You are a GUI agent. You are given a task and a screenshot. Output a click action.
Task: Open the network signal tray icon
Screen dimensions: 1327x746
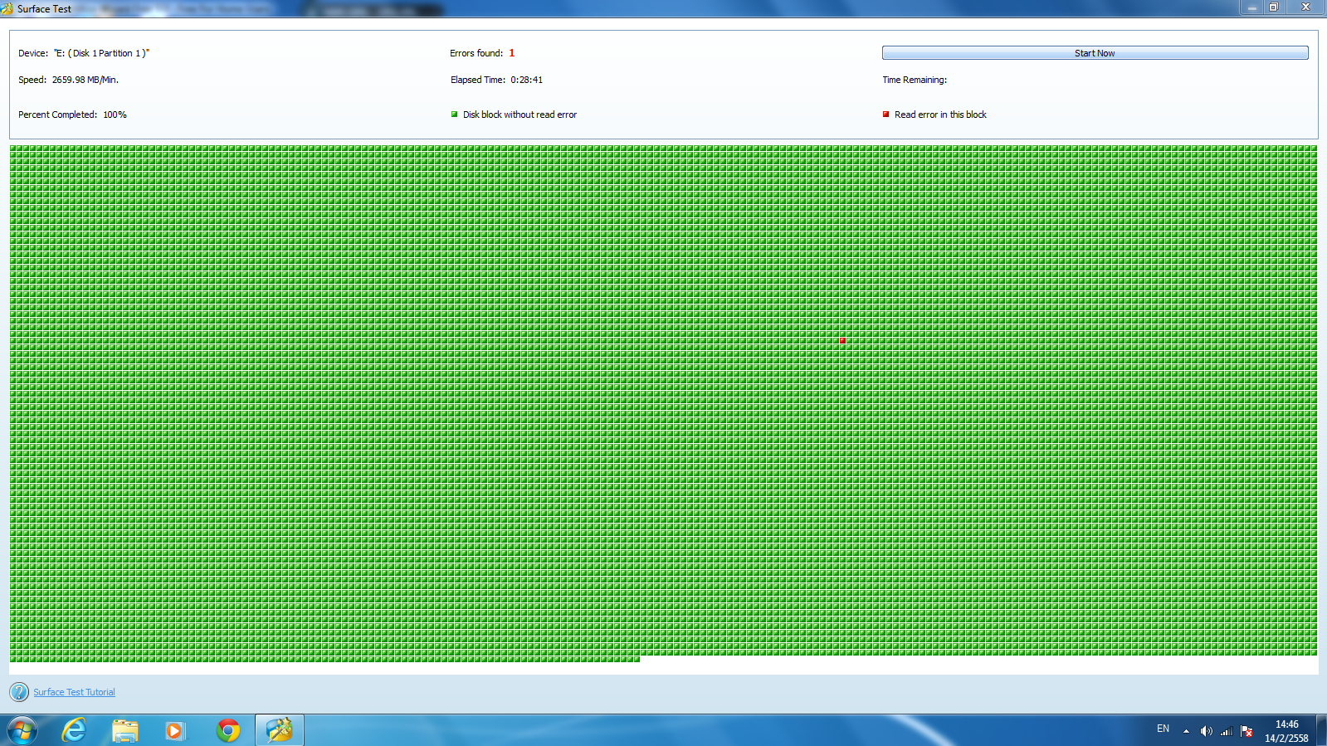click(x=1226, y=731)
